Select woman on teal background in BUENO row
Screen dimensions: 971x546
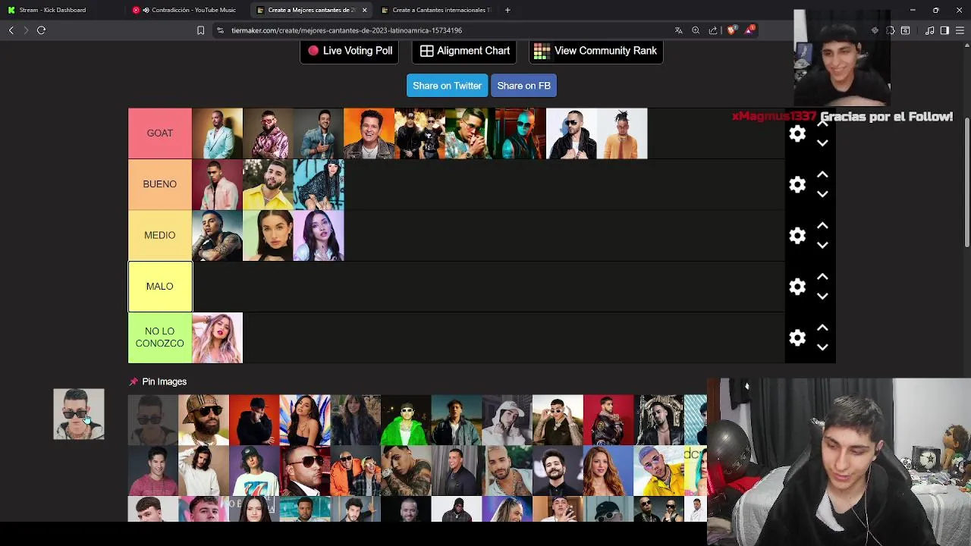pos(319,184)
